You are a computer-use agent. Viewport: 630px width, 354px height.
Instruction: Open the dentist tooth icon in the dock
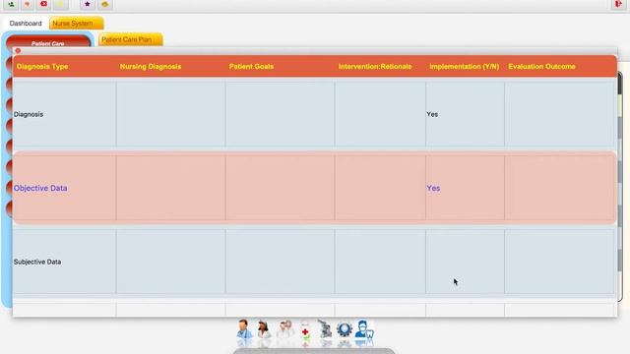tap(364, 330)
